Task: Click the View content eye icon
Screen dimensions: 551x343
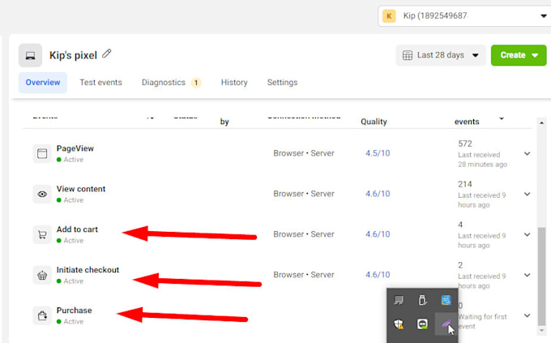Action: click(x=42, y=194)
